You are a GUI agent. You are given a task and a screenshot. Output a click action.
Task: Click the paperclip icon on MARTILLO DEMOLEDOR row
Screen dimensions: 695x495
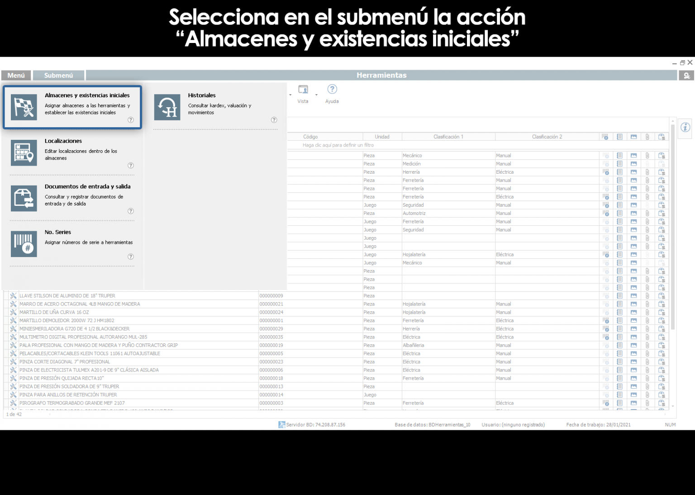[x=647, y=320]
